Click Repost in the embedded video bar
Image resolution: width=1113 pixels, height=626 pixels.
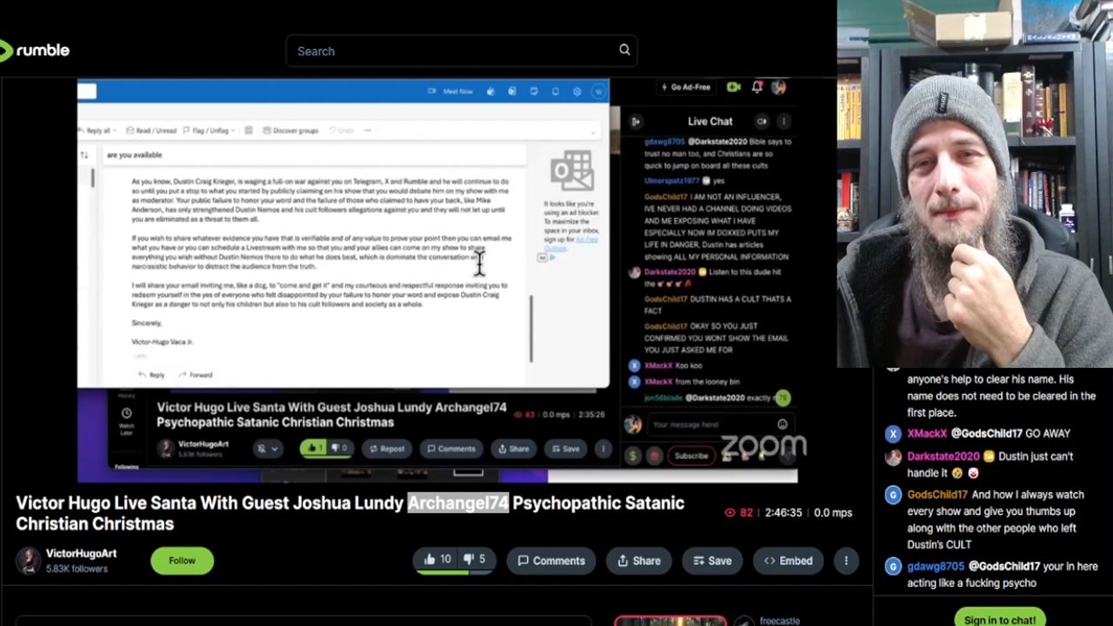[386, 449]
